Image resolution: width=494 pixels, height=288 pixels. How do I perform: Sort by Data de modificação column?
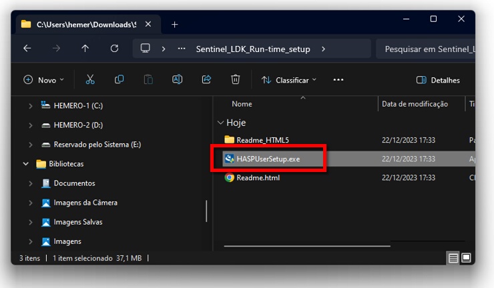click(415, 104)
